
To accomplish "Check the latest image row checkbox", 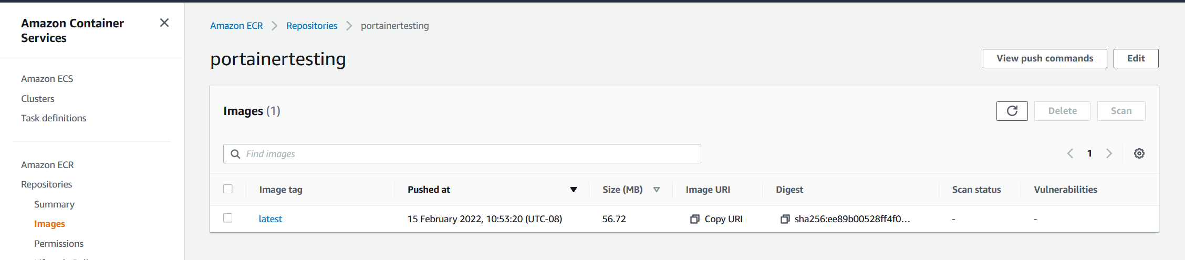I will coord(228,218).
